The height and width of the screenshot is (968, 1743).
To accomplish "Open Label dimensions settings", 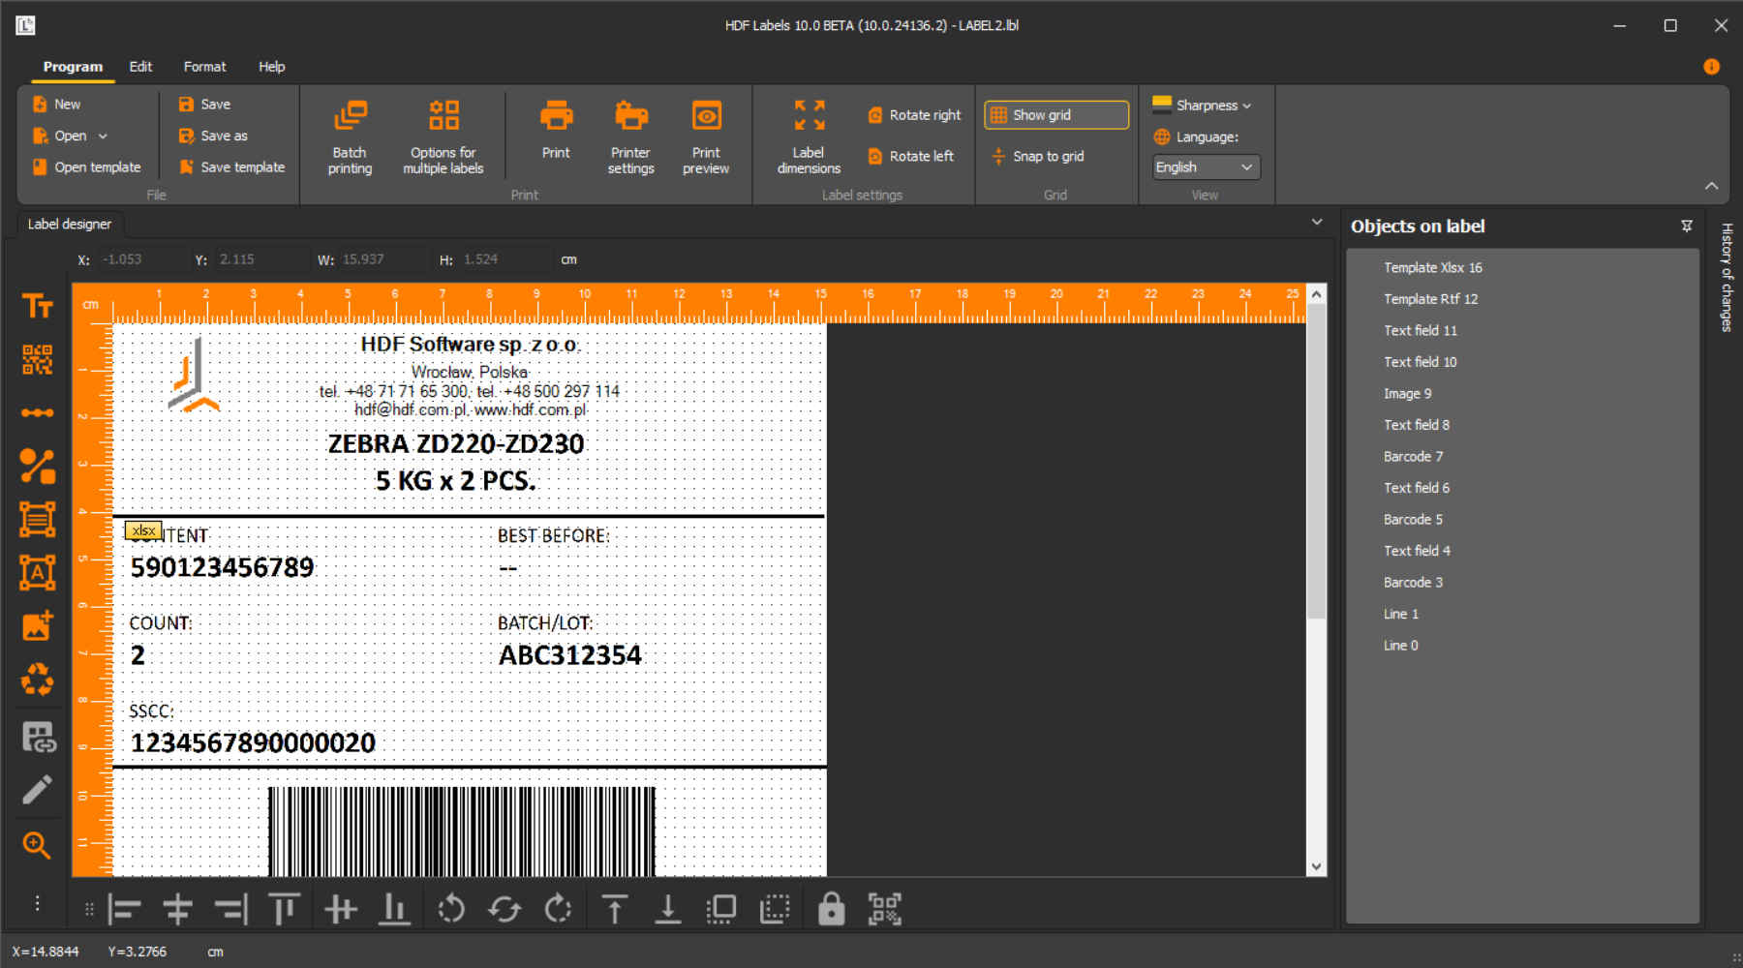I will tap(809, 137).
